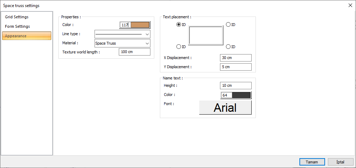Screen dimensions: 356x168
Task: Cancel the dialog with the İptal button
Action: point(340,162)
